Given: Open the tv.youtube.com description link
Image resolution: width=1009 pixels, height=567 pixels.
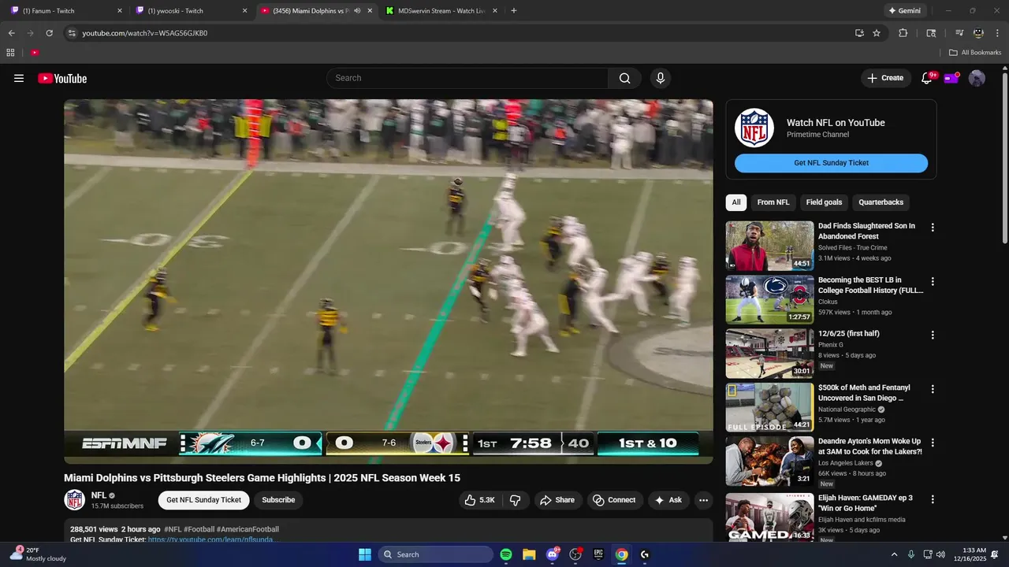Looking at the screenshot, I should tap(210, 539).
